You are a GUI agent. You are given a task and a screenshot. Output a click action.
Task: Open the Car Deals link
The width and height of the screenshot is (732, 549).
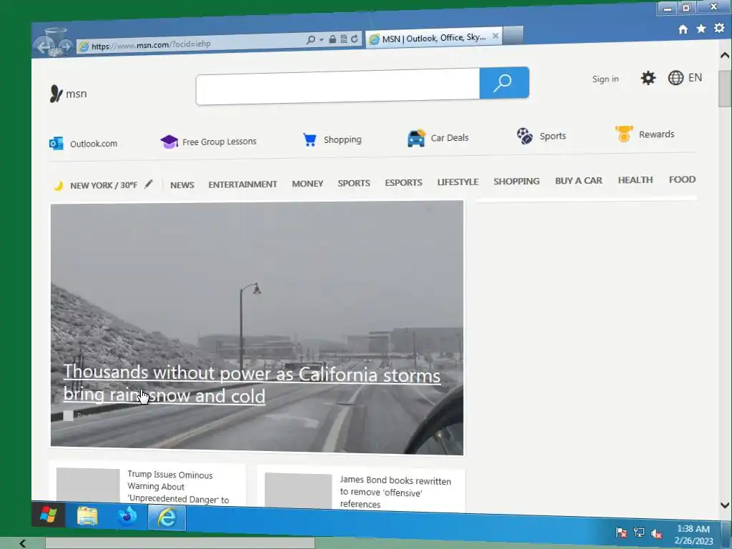(449, 138)
